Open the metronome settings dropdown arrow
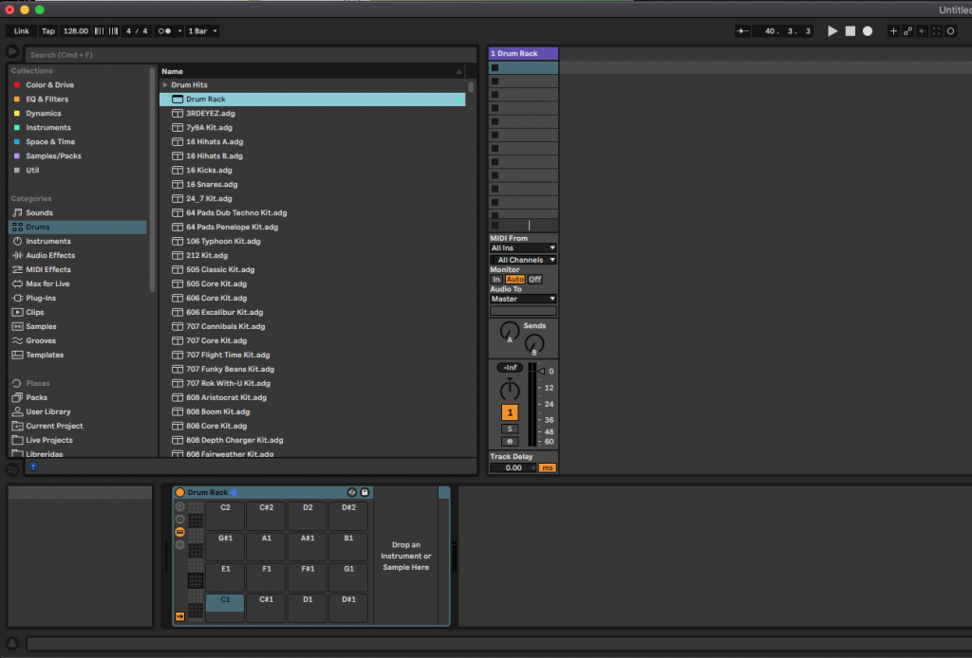The image size is (972, 658). [x=179, y=31]
